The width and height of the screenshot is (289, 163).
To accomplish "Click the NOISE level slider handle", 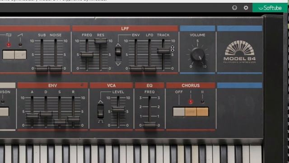I will 56,68.
